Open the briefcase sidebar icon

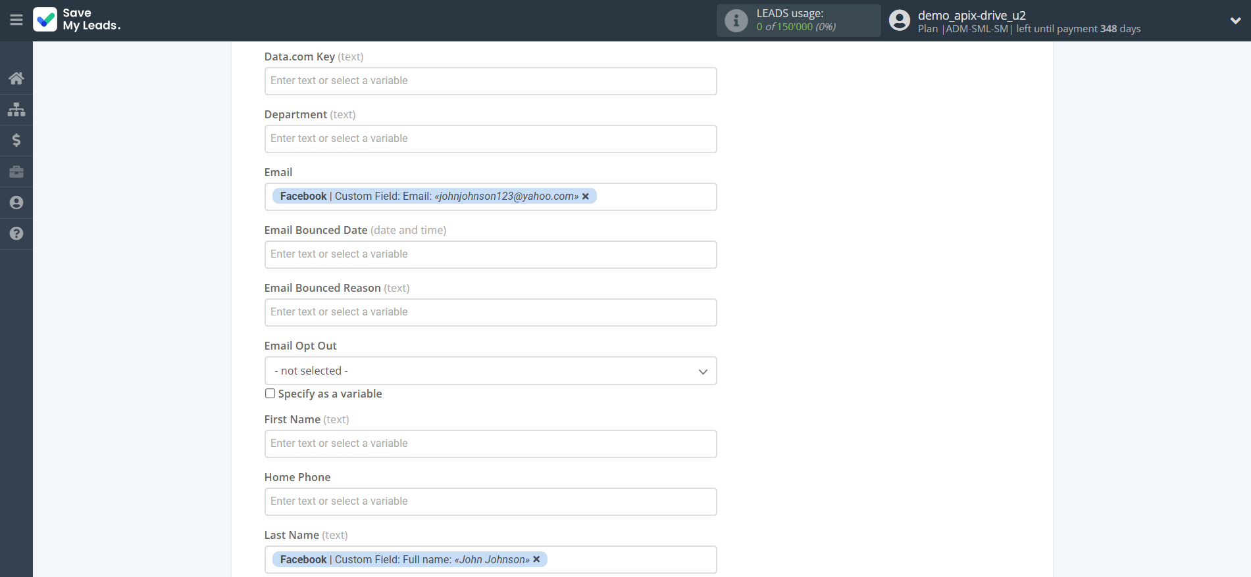coord(16,172)
